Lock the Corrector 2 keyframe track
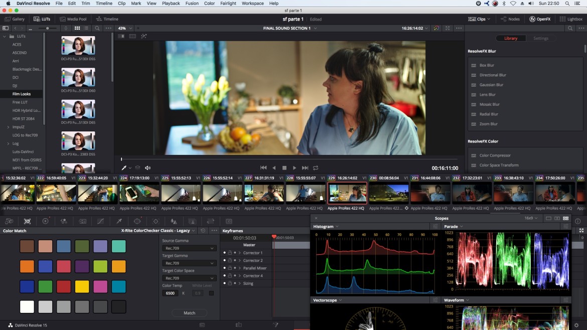This screenshot has height=330, width=587. pyautogui.click(x=230, y=260)
